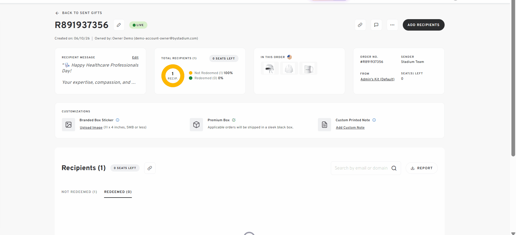Open the cap product thumbnail
The height and width of the screenshot is (235, 516).
pos(270,68)
